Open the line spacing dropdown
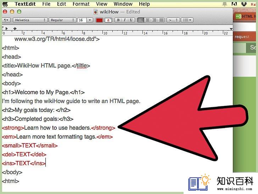The height and width of the screenshot is (194, 258). tap(173, 20)
